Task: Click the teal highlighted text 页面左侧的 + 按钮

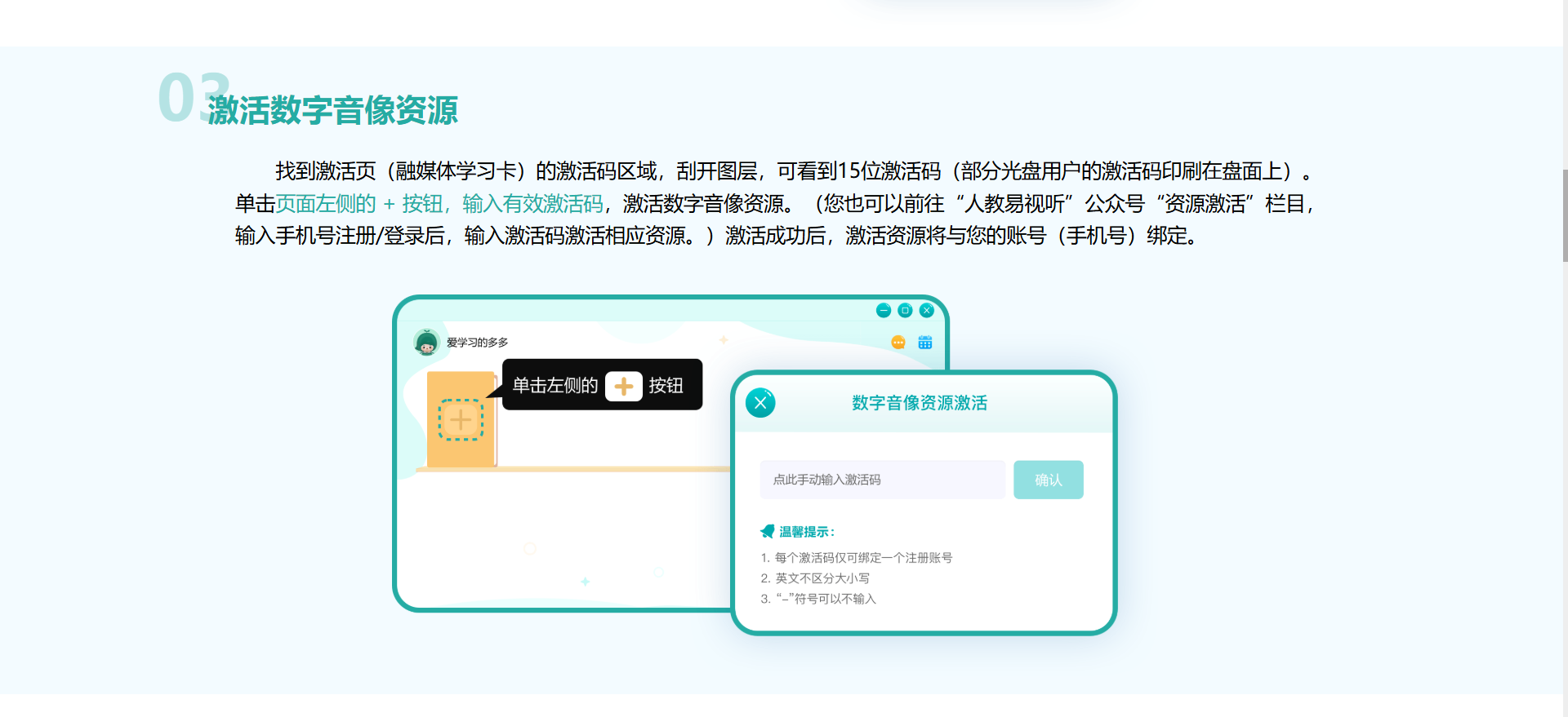Action: click(359, 204)
